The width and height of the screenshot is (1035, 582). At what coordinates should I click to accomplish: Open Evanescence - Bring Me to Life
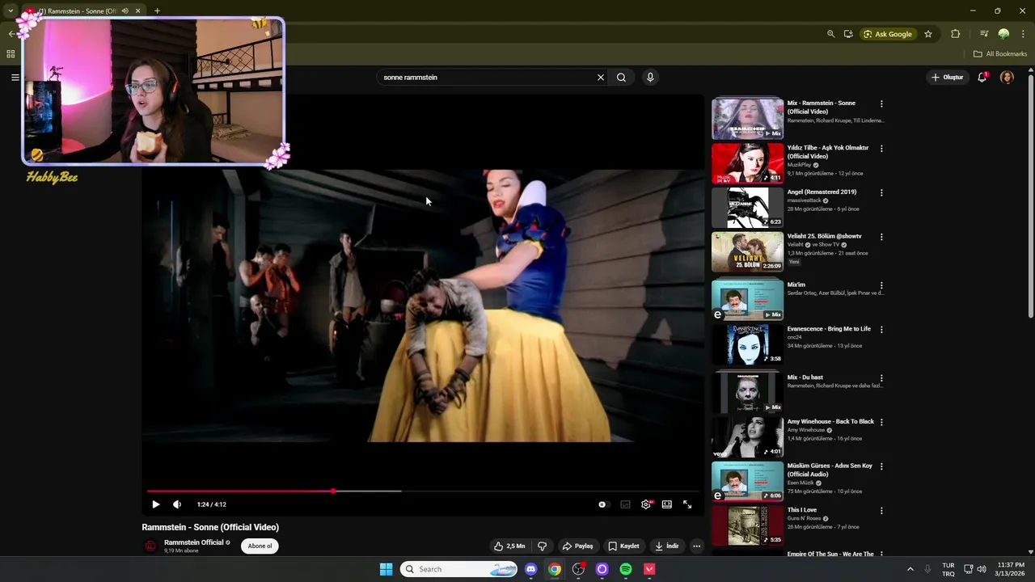(829, 329)
